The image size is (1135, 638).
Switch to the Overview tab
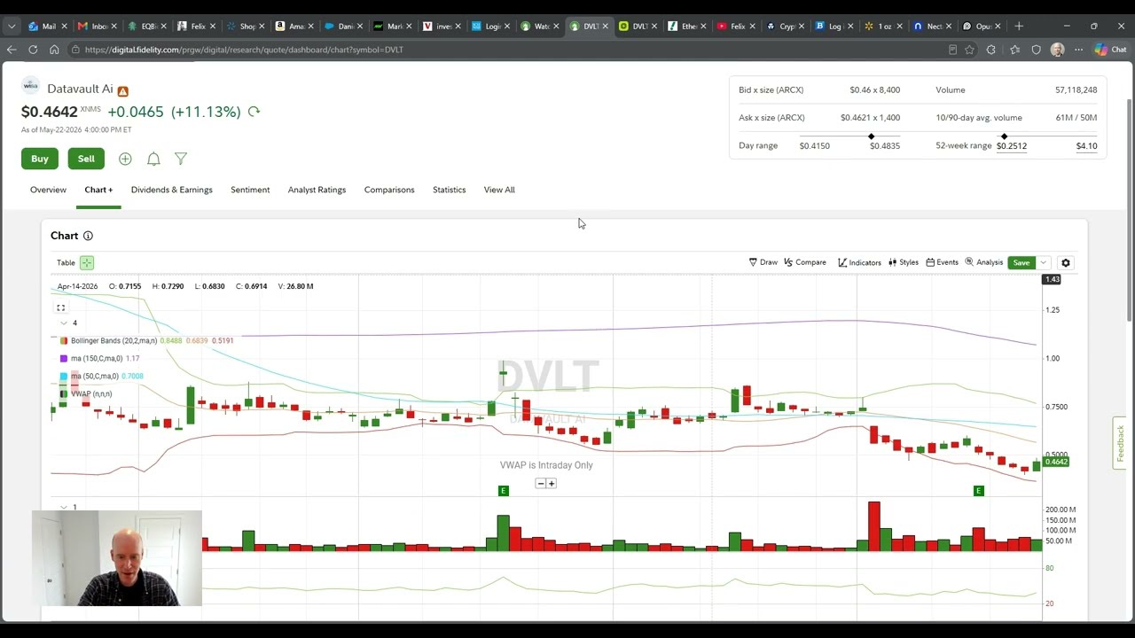tap(48, 190)
